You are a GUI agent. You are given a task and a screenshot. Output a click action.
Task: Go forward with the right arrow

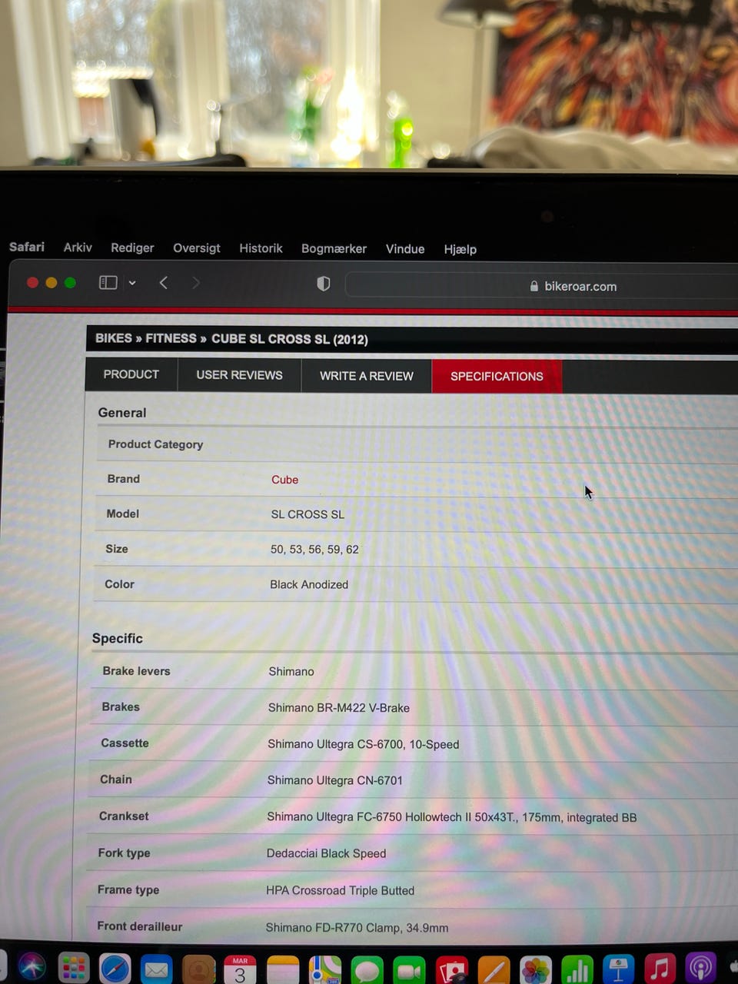pyautogui.click(x=196, y=283)
